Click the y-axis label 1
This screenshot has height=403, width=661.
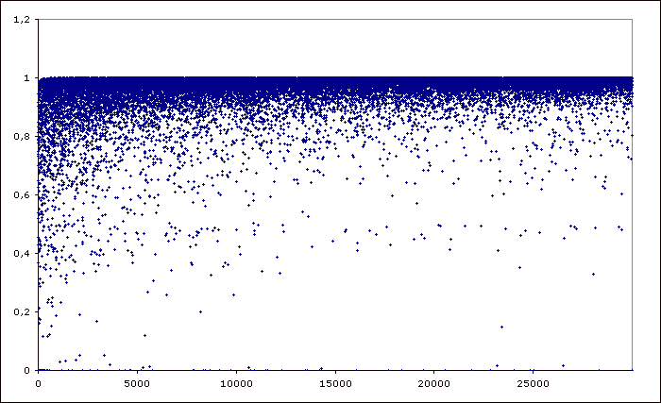[x=27, y=78]
